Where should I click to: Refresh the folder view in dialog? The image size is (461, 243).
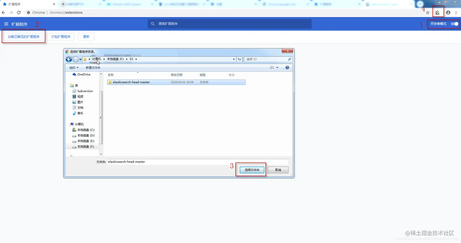point(239,59)
